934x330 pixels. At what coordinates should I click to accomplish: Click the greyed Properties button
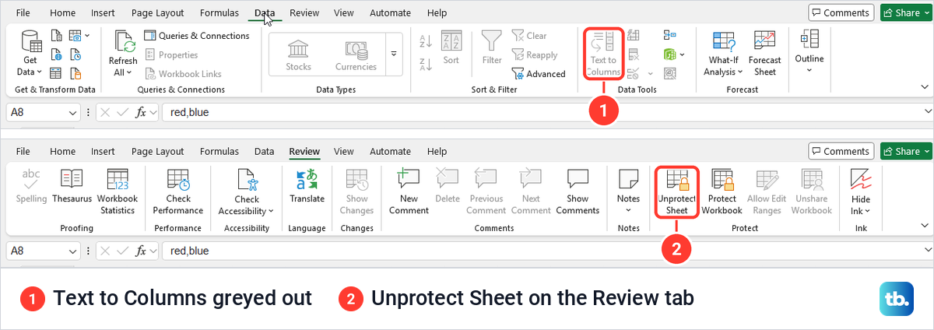click(x=170, y=55)
